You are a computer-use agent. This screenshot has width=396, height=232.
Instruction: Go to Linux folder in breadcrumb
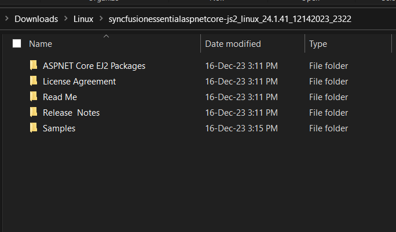click(x=83, y=19)
